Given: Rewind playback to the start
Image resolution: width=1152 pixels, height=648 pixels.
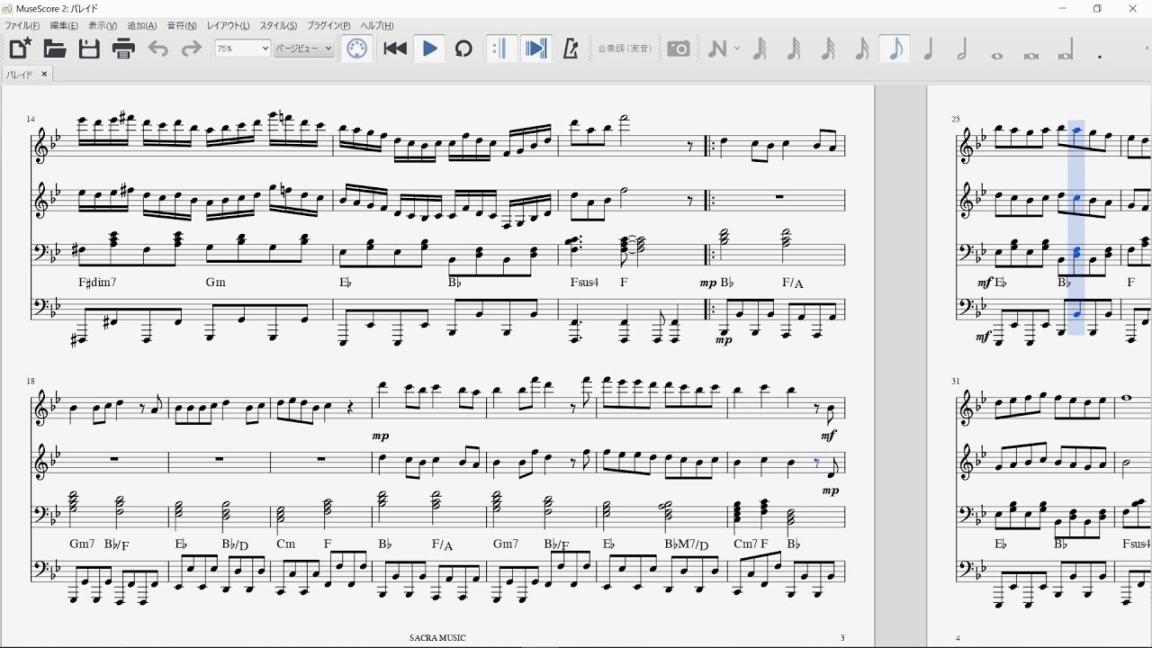Looking at the screenshot, I should [x=395, y=49].
